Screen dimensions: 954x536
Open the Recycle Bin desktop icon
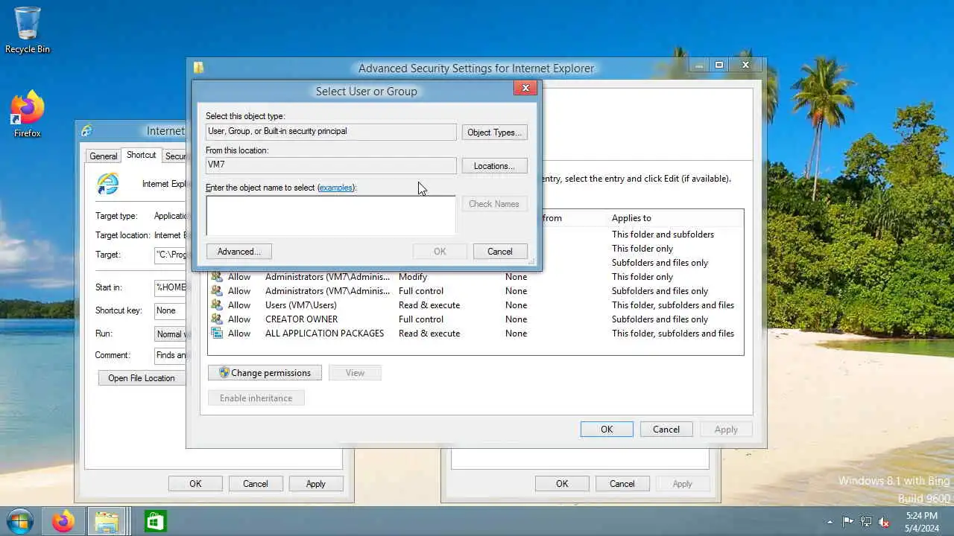pyautogui.click(x=28, y=30)
